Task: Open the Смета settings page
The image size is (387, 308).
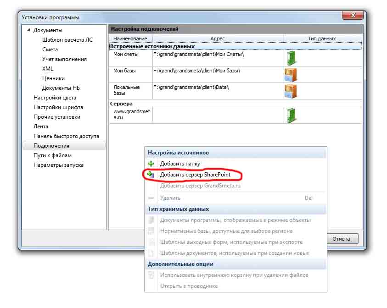Action: click(50, 49)
